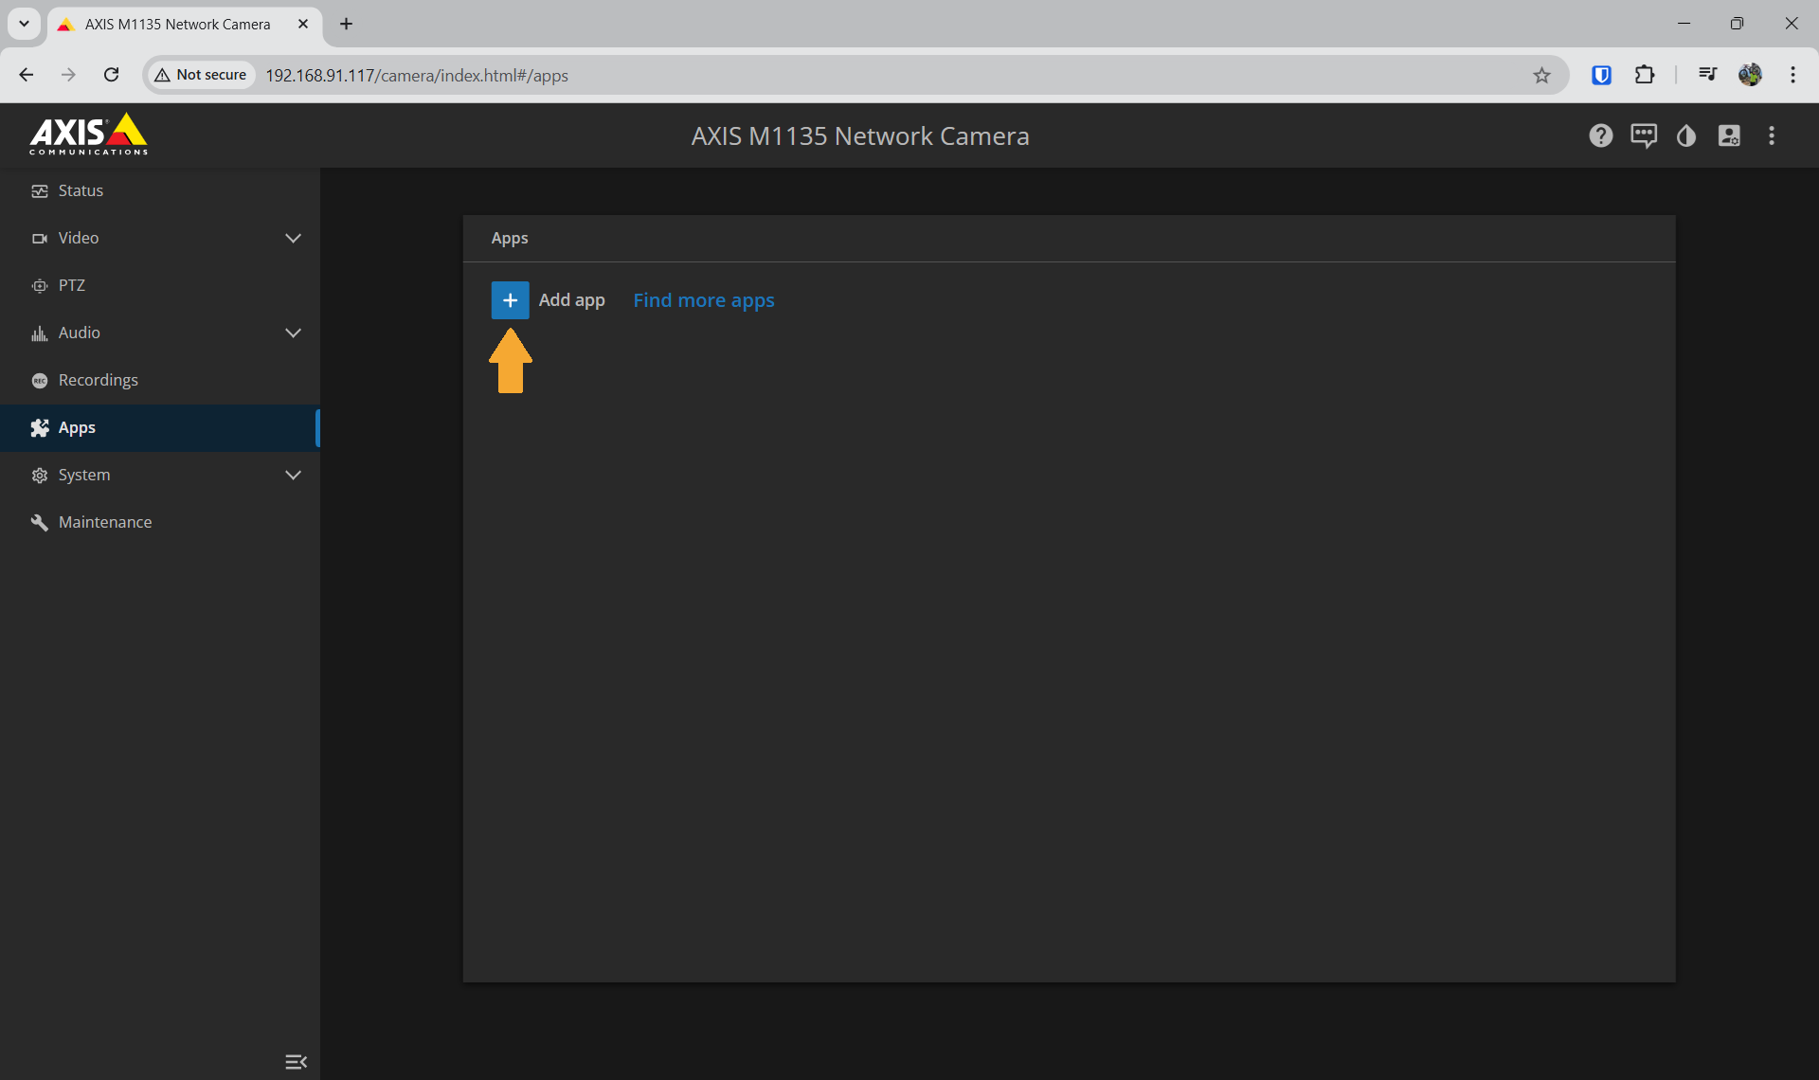Image resolution: width=1819 pixels, height=1080 pixels.
Task: Click the Apps panel heading
Action: click(x=510, y=239)
